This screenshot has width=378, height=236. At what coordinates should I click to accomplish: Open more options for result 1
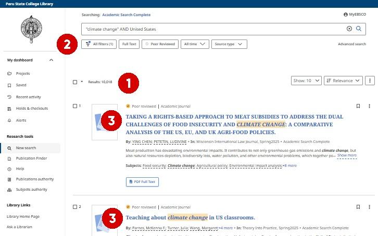click(x=369, y=106)
